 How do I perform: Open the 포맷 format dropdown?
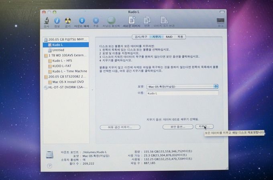[182, 86]
